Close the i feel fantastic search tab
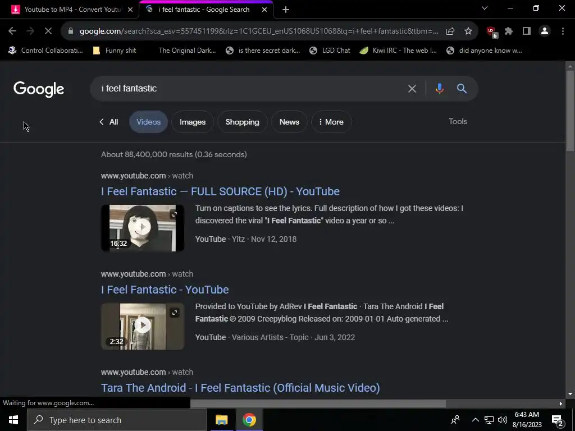 pos(264,10)
